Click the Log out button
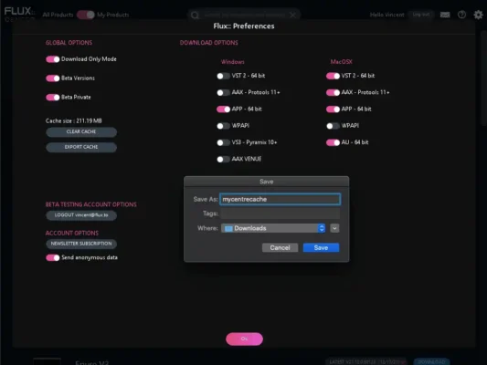Image resolution: width=487 pixels, height=365 pixels. tap(421, 15)
